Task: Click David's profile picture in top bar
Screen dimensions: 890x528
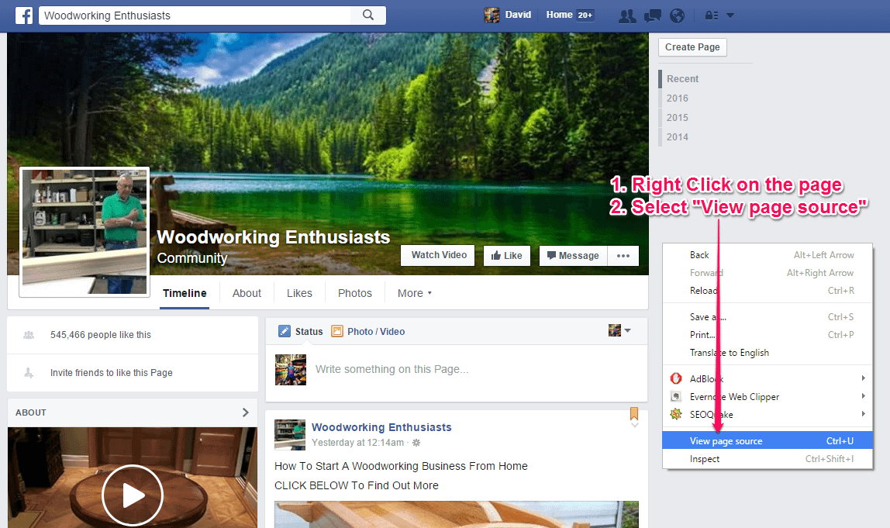Action: [492, 16]
